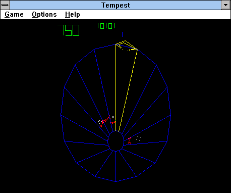Click the yellow claw-shaped player ship

tap(127, 45)
